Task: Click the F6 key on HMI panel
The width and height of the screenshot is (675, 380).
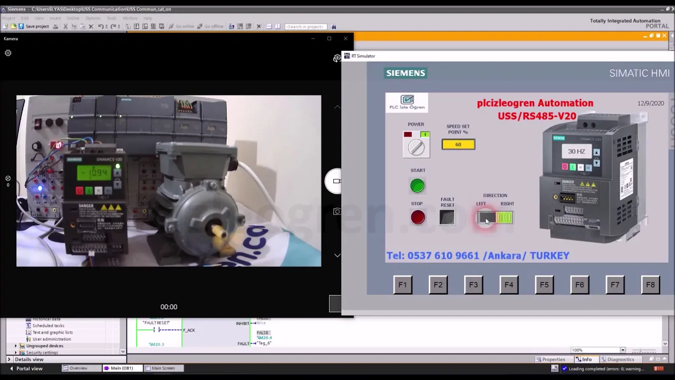Action: click(x=579, y=285)
